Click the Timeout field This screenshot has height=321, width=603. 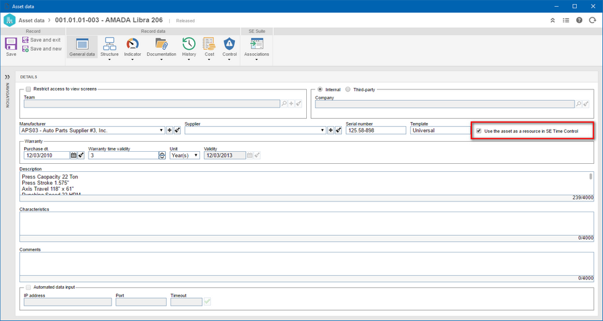(187, 302)
